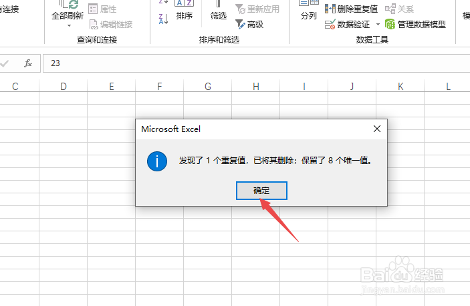Select column H header

(x=255, y=87)
